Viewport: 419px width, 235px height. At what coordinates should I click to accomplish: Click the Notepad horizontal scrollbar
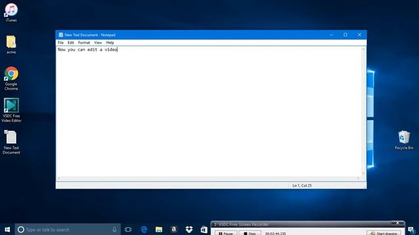[x=208, y=178]
